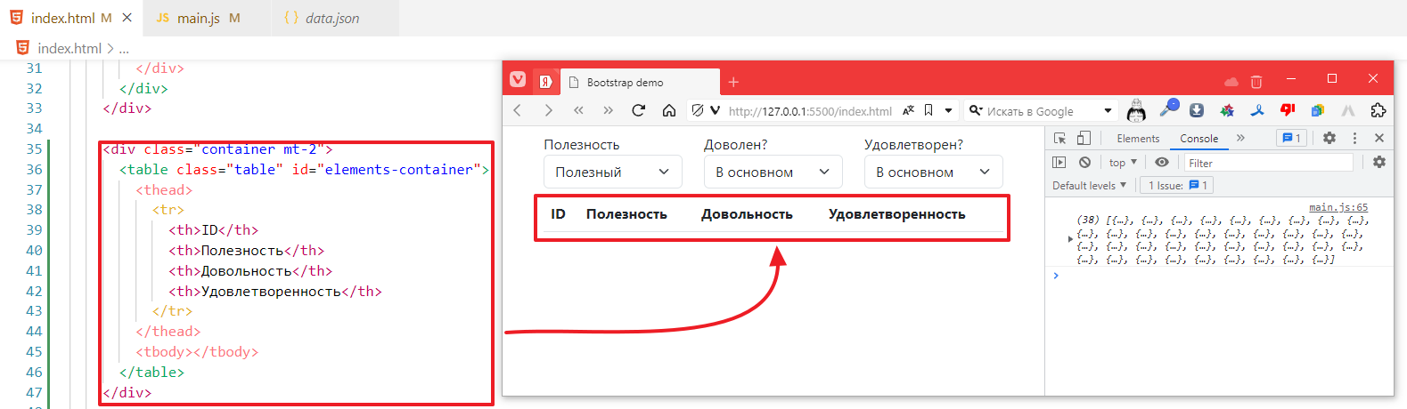Click the 1 Issue button in console
Viewport: 1407px width, 409px height.
coord(1177,186)
